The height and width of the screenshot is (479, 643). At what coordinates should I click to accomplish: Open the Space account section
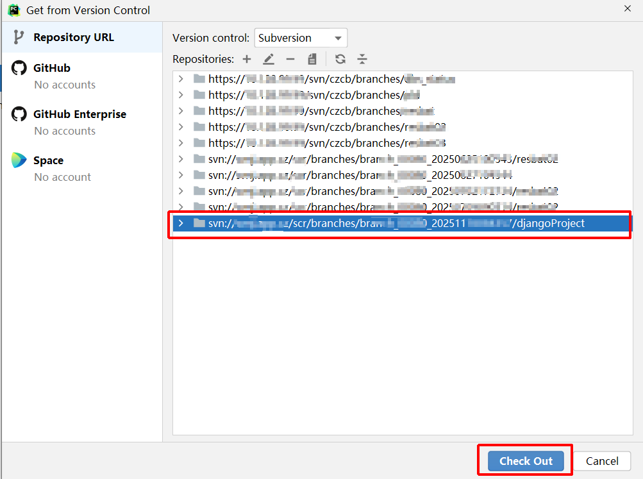point(82,168)
